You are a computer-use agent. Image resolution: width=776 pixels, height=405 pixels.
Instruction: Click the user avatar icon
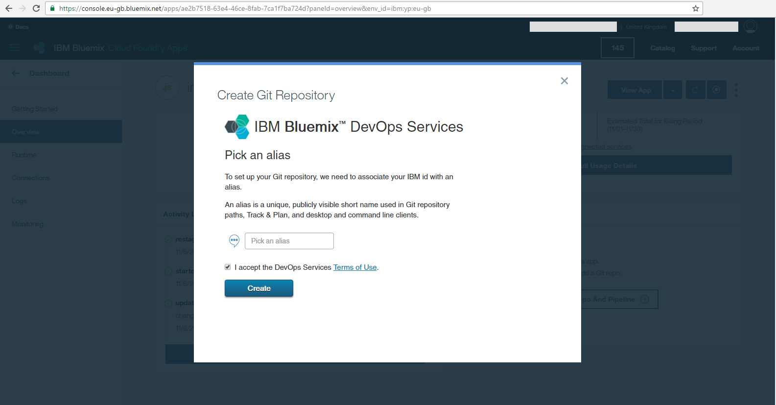[751, 26]
